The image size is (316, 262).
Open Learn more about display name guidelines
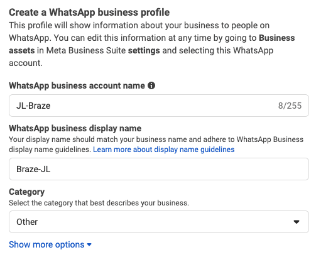click(x=164, y=150)
